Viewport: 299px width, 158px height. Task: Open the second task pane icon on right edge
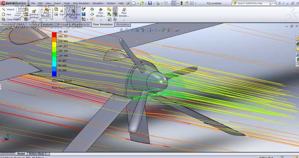click(x=297, y=44)
